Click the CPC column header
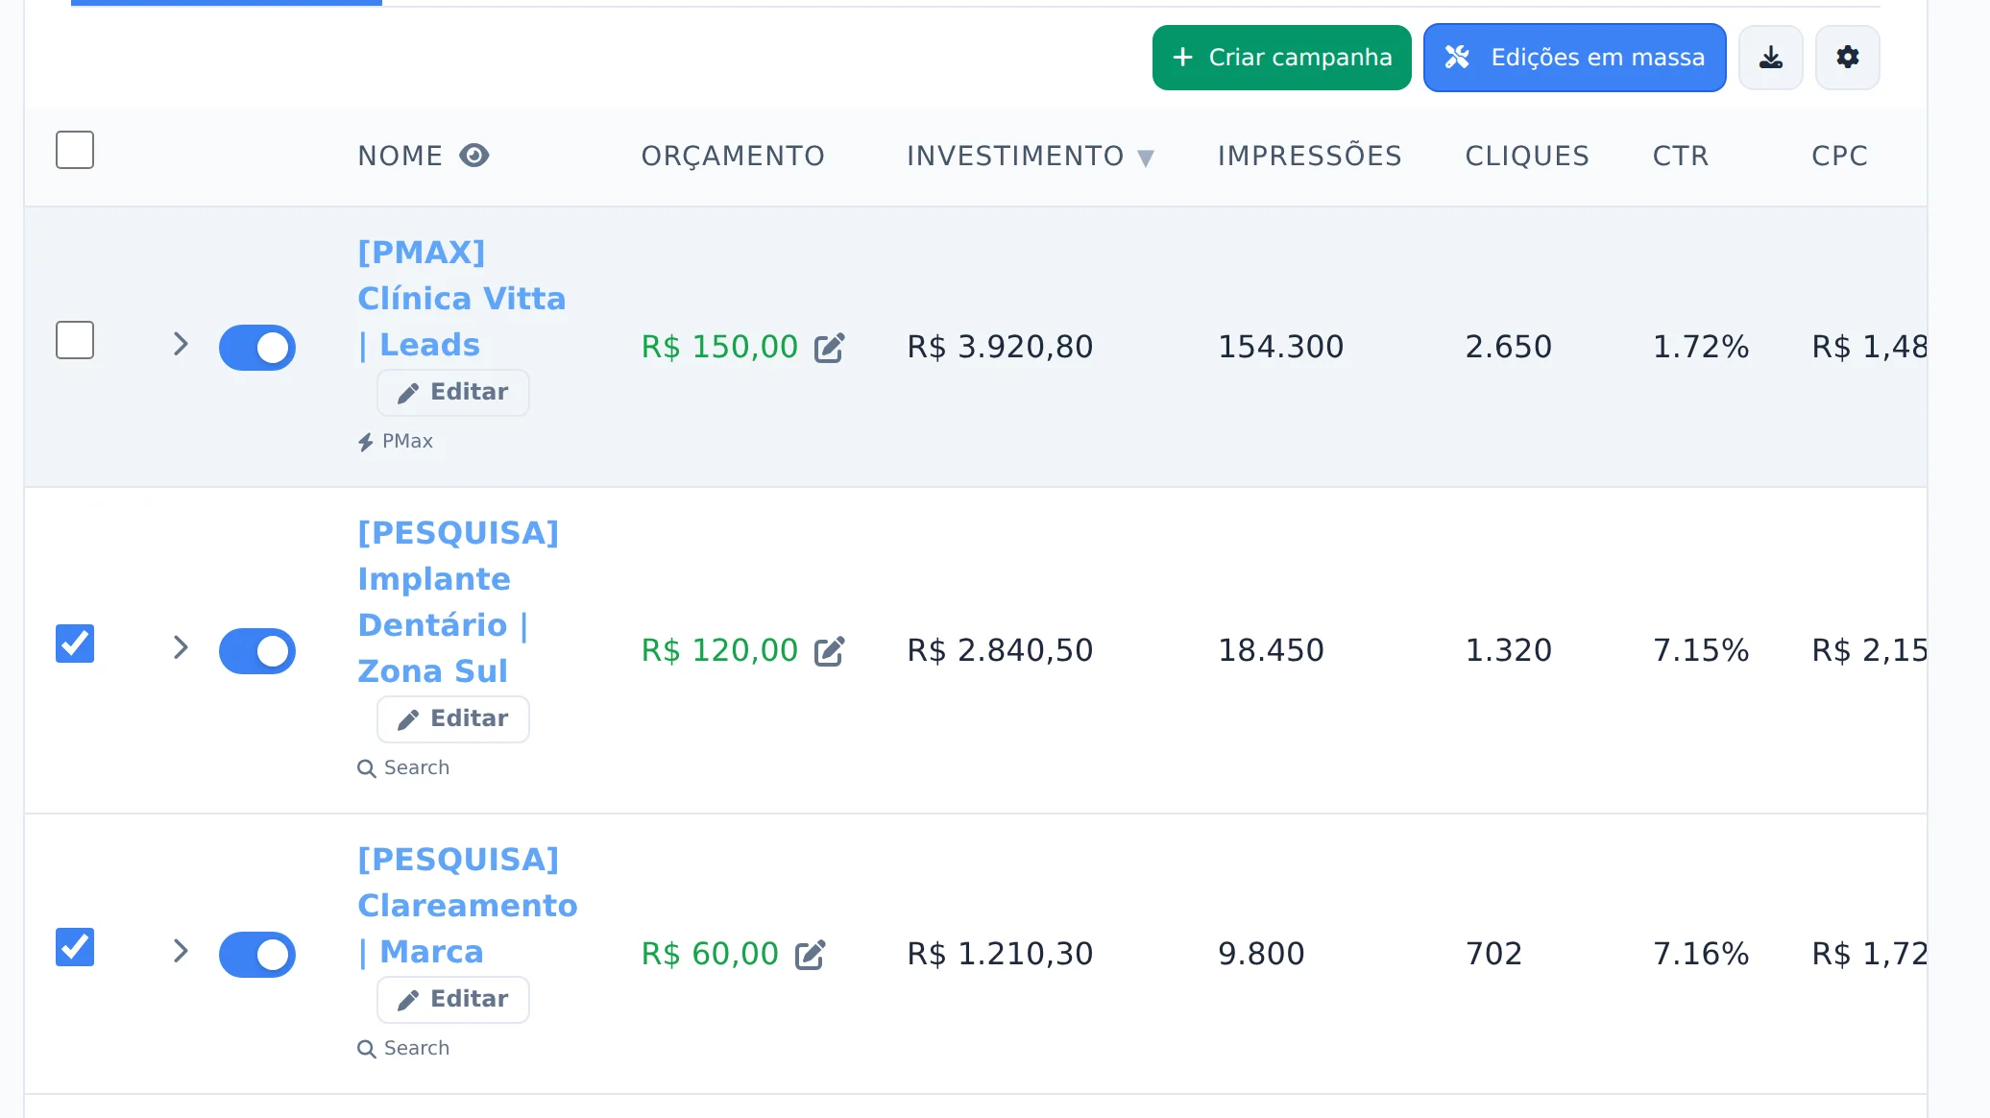 [1839, 156]
